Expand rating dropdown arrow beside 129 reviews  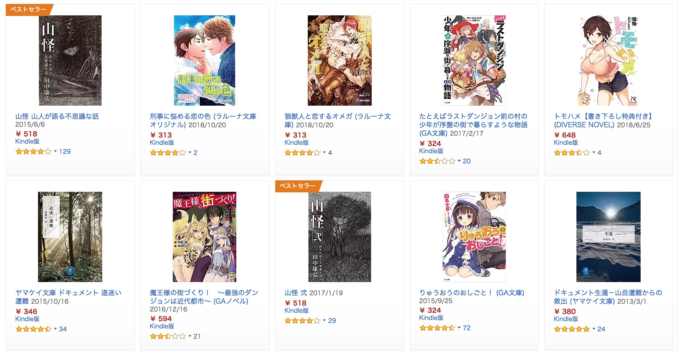tap(55, 151)
